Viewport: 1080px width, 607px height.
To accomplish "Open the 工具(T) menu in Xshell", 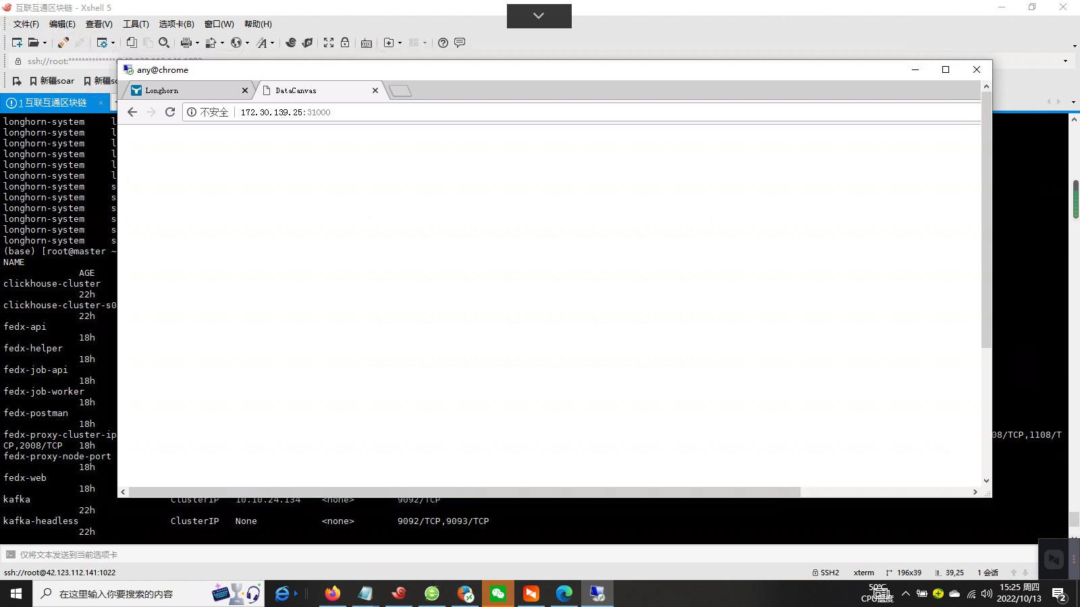I will [135, 24].
